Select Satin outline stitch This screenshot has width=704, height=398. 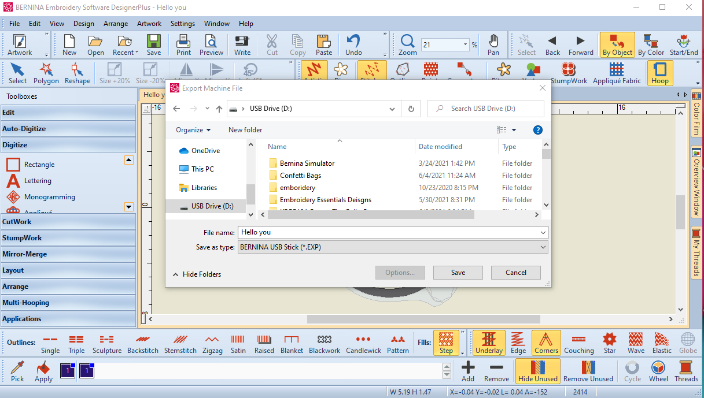238,344
